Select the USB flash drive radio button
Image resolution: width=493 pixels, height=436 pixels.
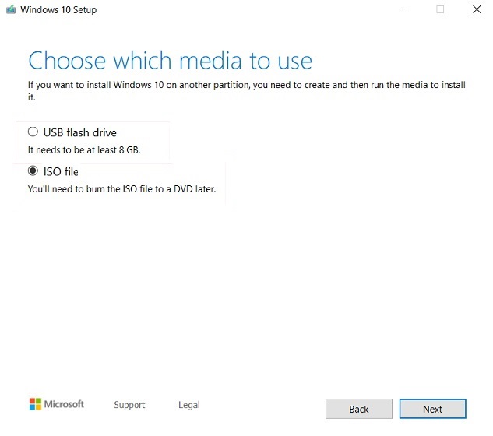point(33,132)
